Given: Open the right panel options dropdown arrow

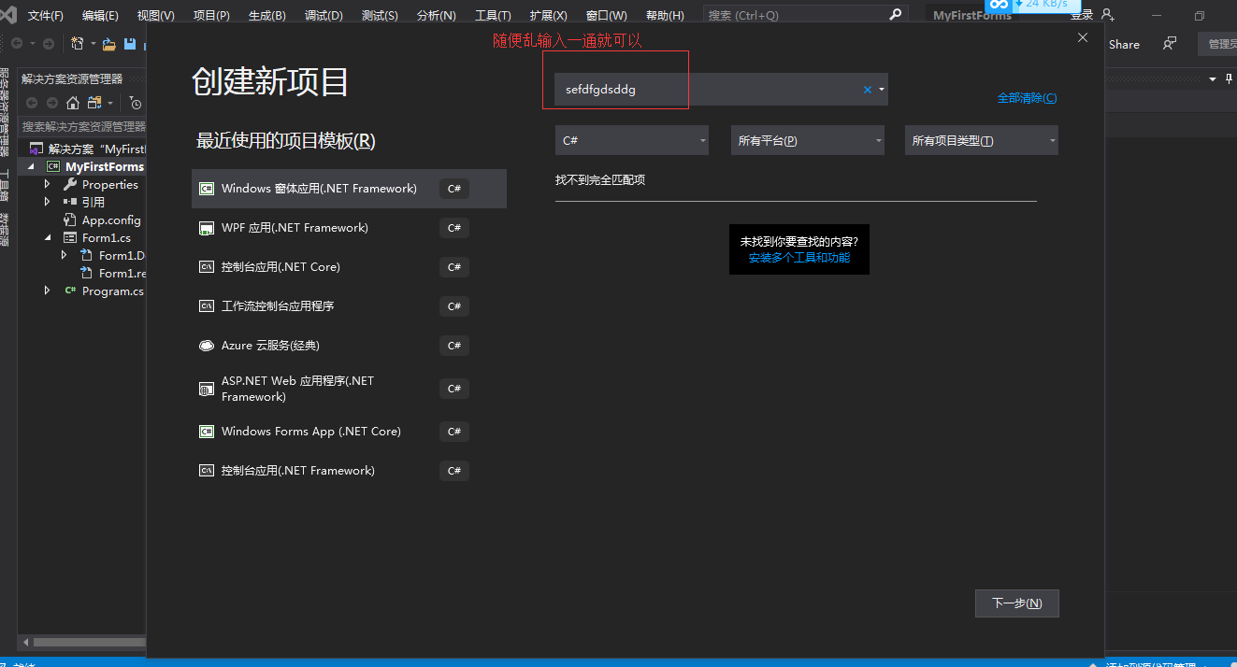Looking at the screenshot, I should pyautogui.click(x=1214, y=78).
